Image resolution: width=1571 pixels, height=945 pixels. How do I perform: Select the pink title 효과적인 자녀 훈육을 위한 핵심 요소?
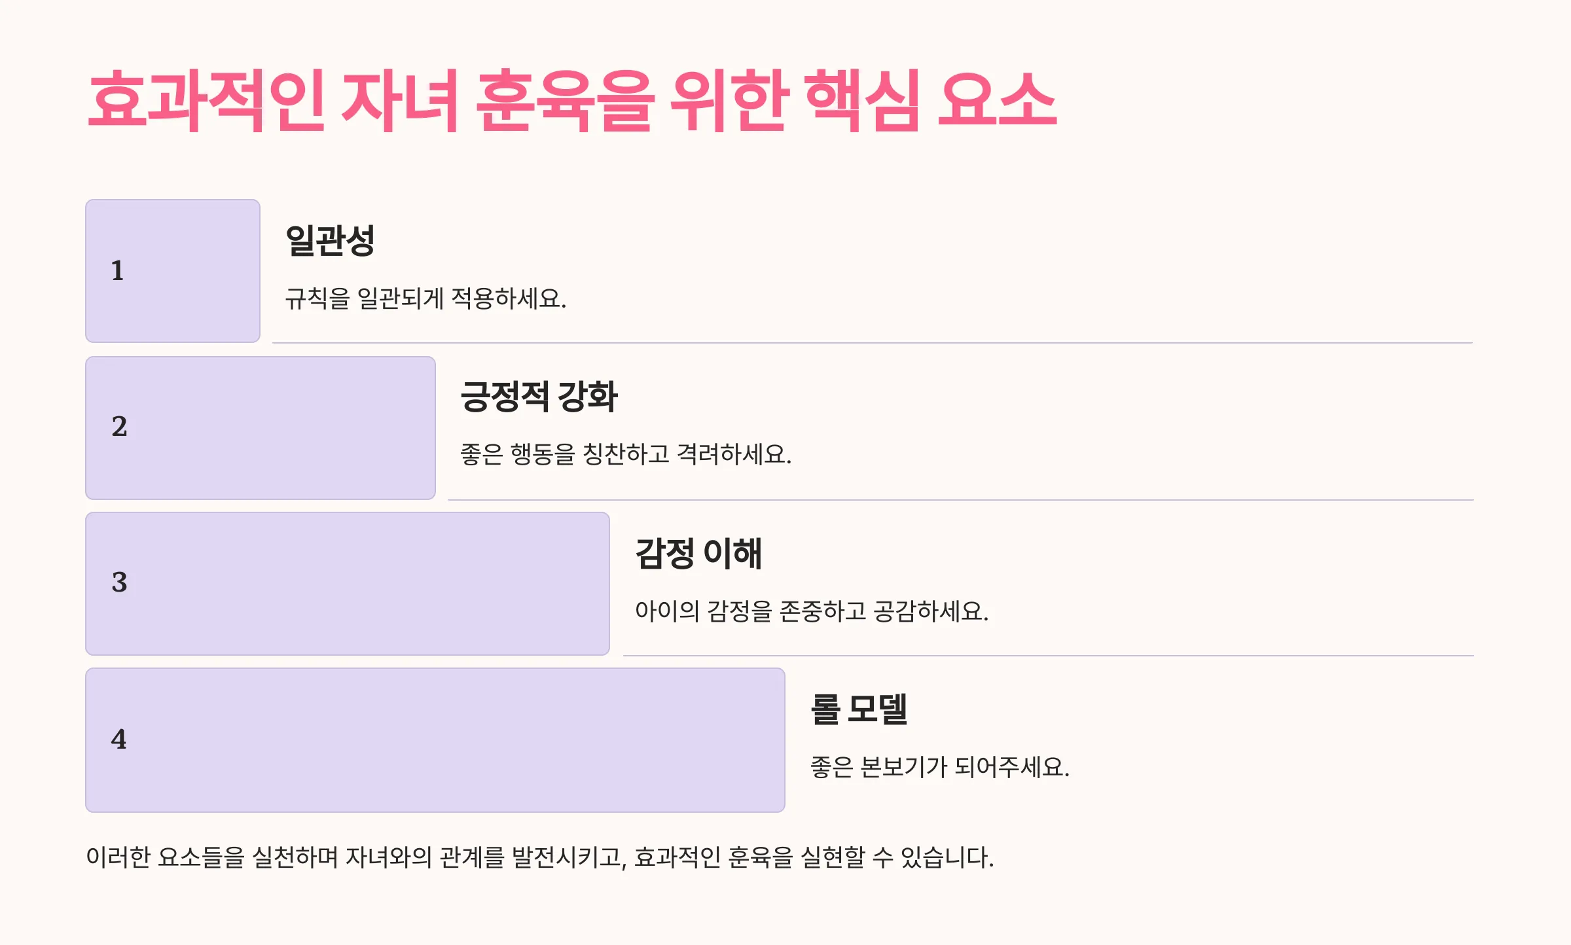pos(572,101)
